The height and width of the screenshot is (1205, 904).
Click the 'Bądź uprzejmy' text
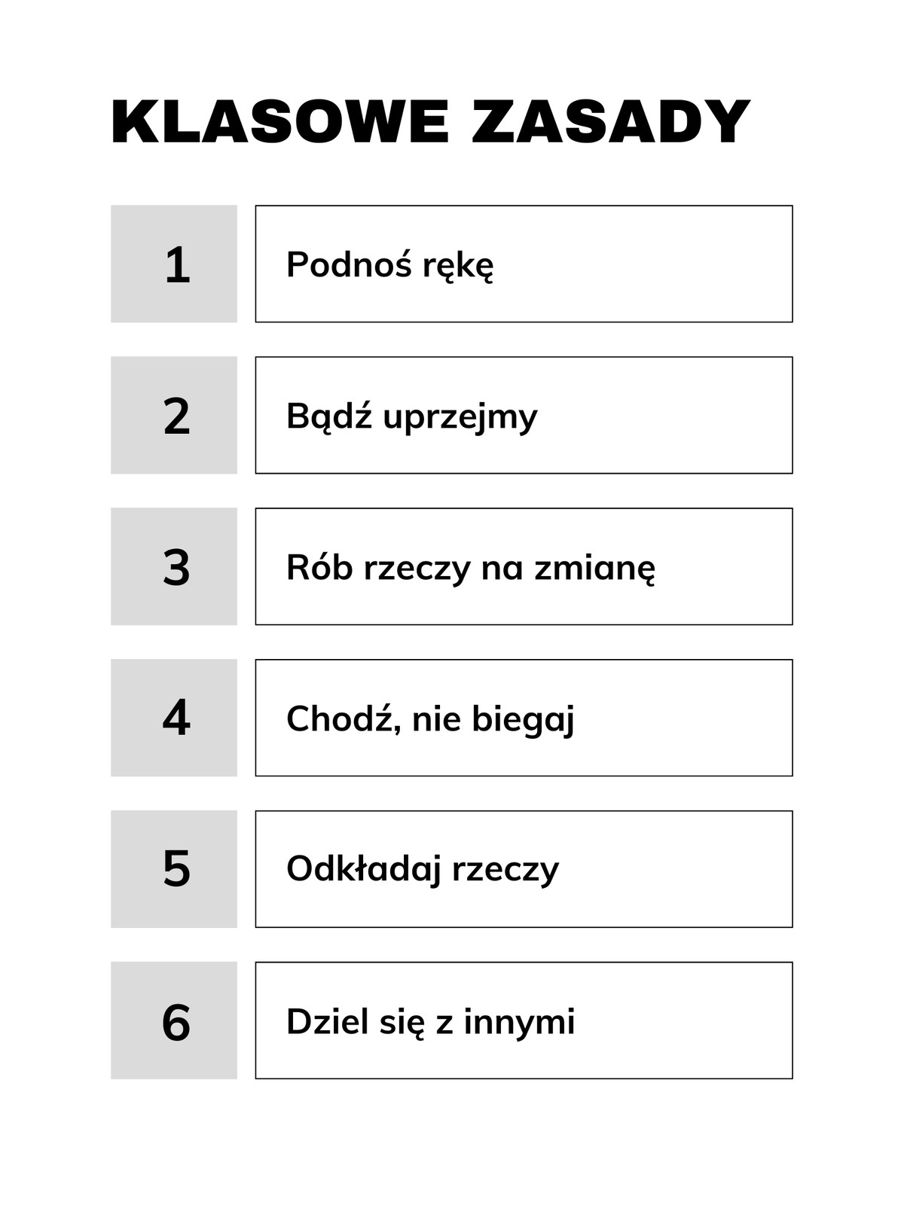pyautogui.click(x=412, y=416)
